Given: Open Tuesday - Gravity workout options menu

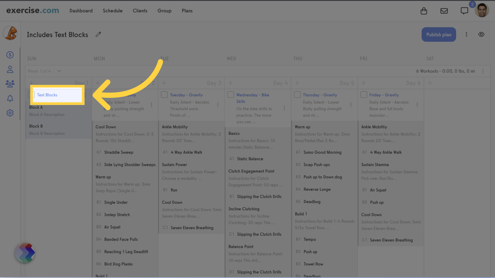Looking at the screenshot, I should [x=218, y=105].
